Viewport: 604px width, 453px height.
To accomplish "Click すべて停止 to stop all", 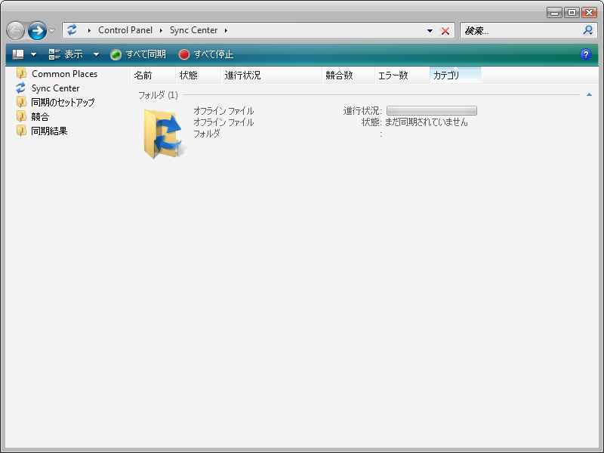I will point(206,54).
